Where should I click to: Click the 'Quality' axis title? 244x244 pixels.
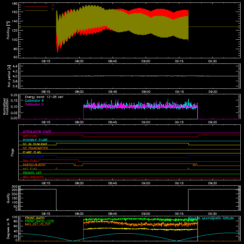click(8, 198)
